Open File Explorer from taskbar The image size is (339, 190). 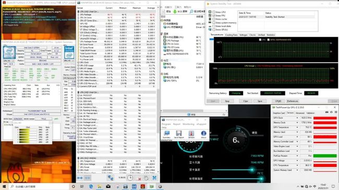point(99,186)
